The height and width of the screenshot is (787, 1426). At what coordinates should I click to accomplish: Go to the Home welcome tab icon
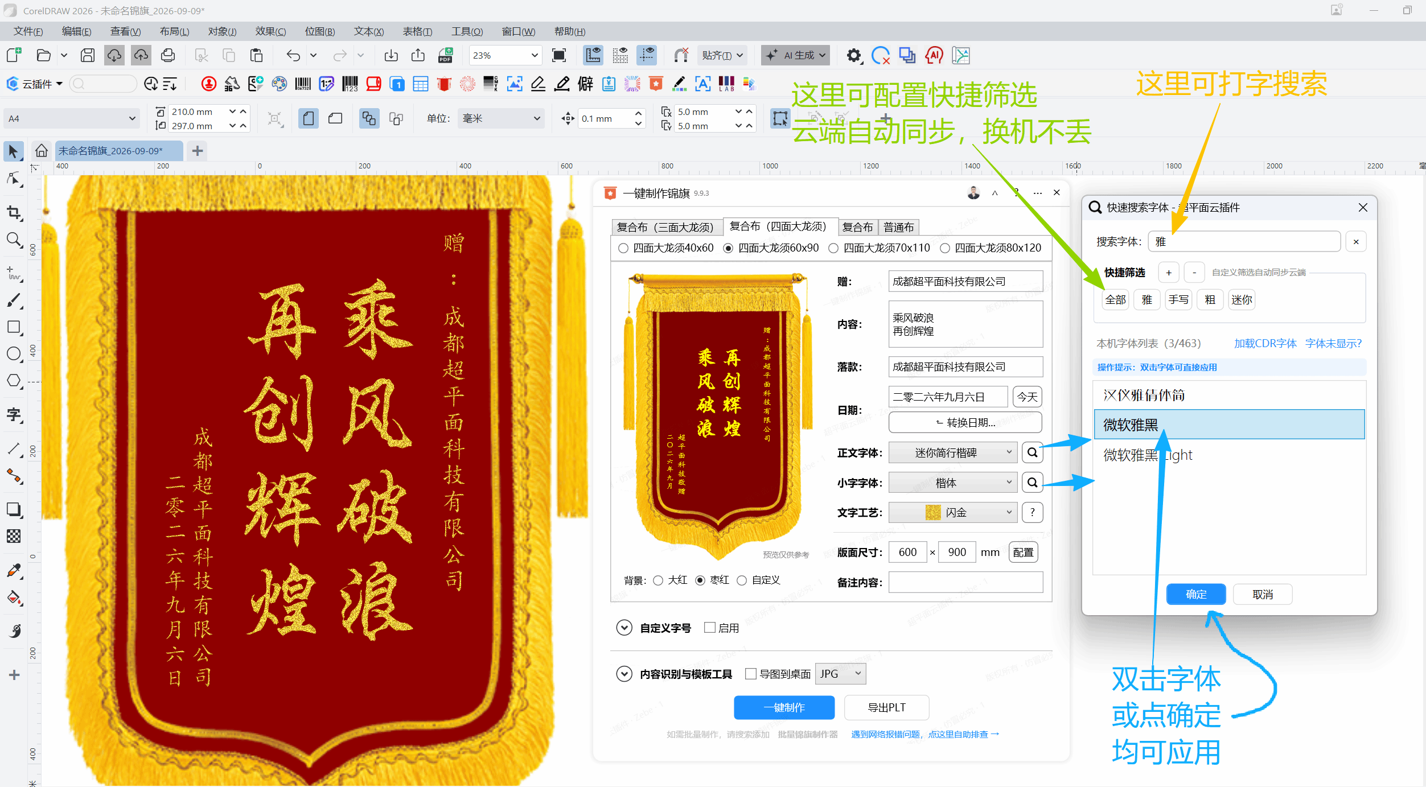(41, 151)
